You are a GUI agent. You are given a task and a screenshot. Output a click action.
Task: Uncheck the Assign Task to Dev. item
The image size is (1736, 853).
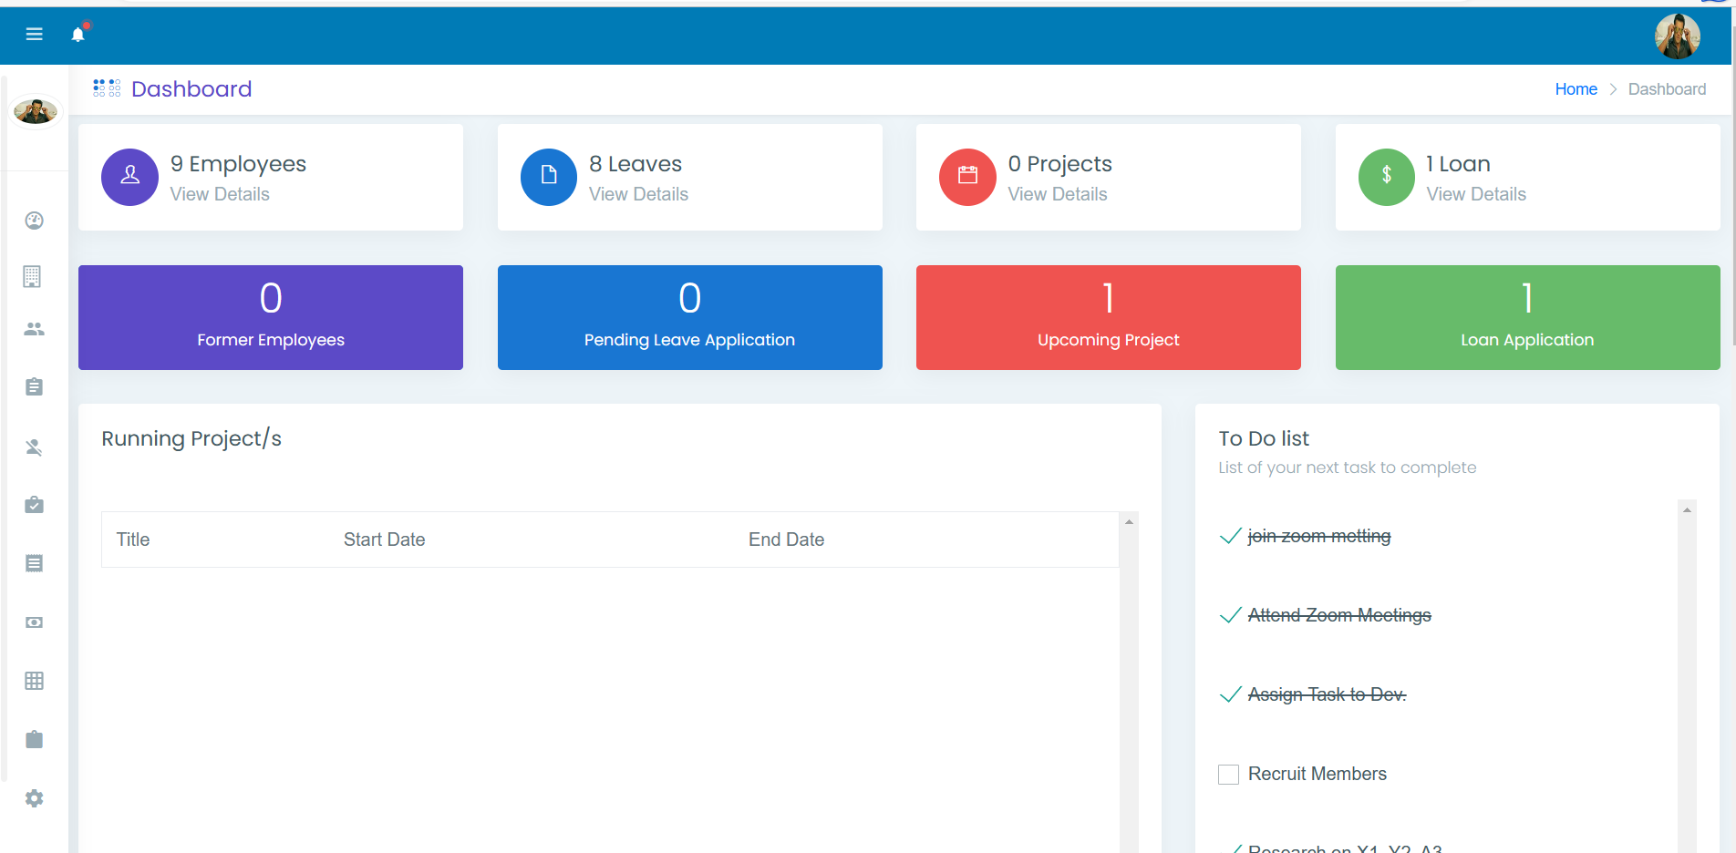(x=1230, y=695)
